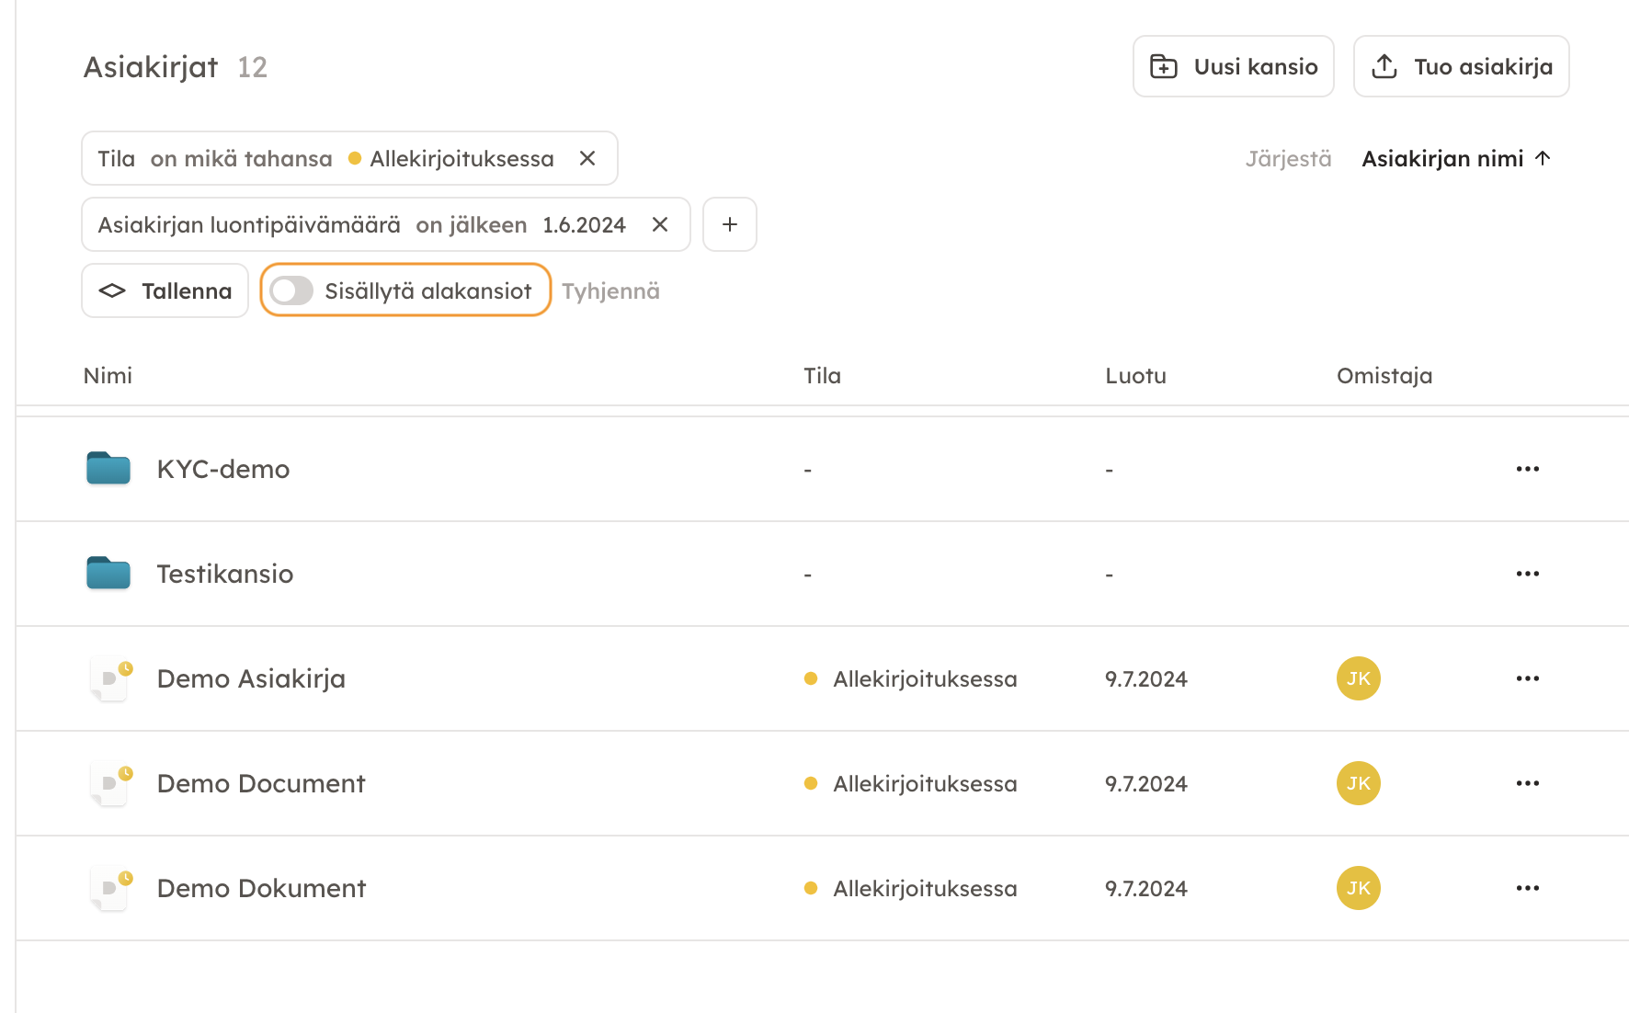Click the KYC-demo folder icon
1629x1013 pixels.
[x=108, y=469]
